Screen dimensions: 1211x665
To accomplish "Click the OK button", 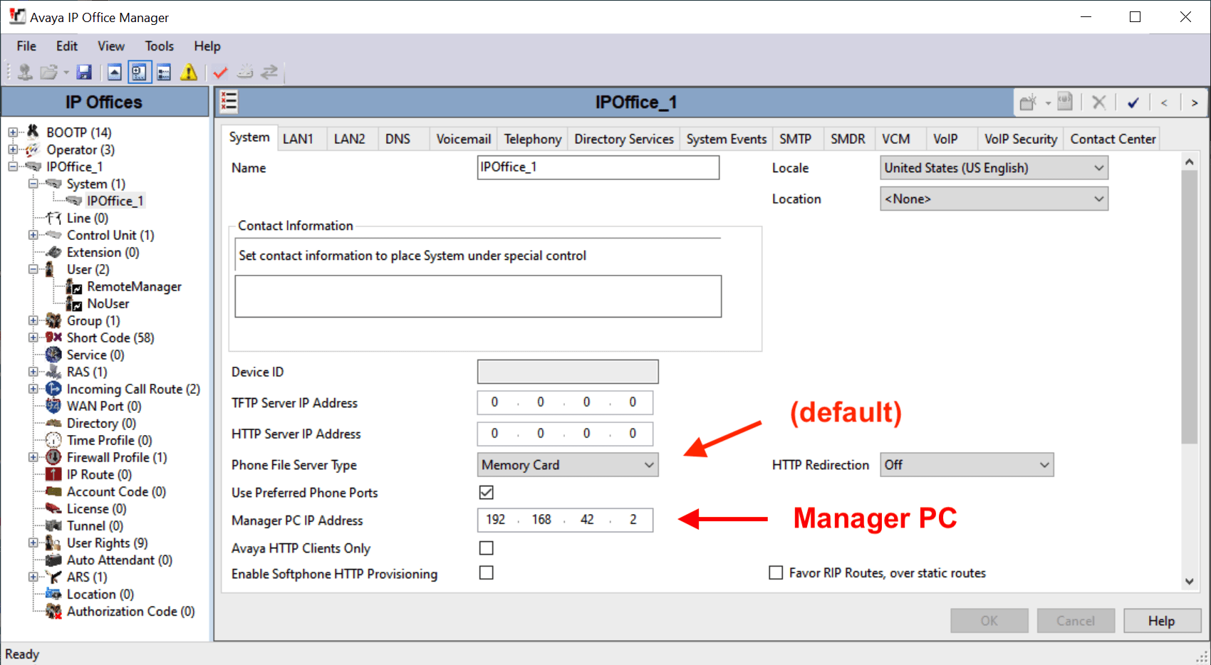I will click(989, 620).
